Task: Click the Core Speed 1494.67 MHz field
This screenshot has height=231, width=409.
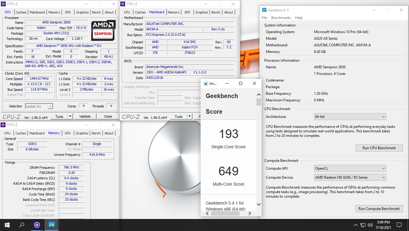Action: (39, 79)
